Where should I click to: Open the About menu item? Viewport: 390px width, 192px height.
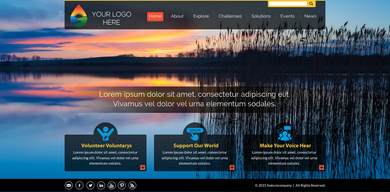[x=177, y=16]
